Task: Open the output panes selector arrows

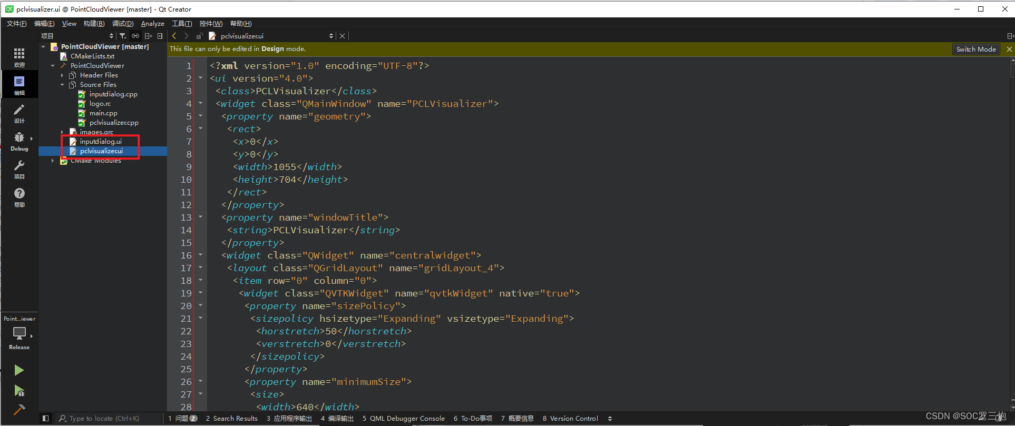Action: point(610,419)
